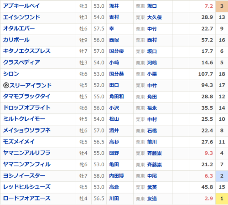228x205 pixels.
Task: Click the blue popularity rank 2 cell
Action: (222, 176)
